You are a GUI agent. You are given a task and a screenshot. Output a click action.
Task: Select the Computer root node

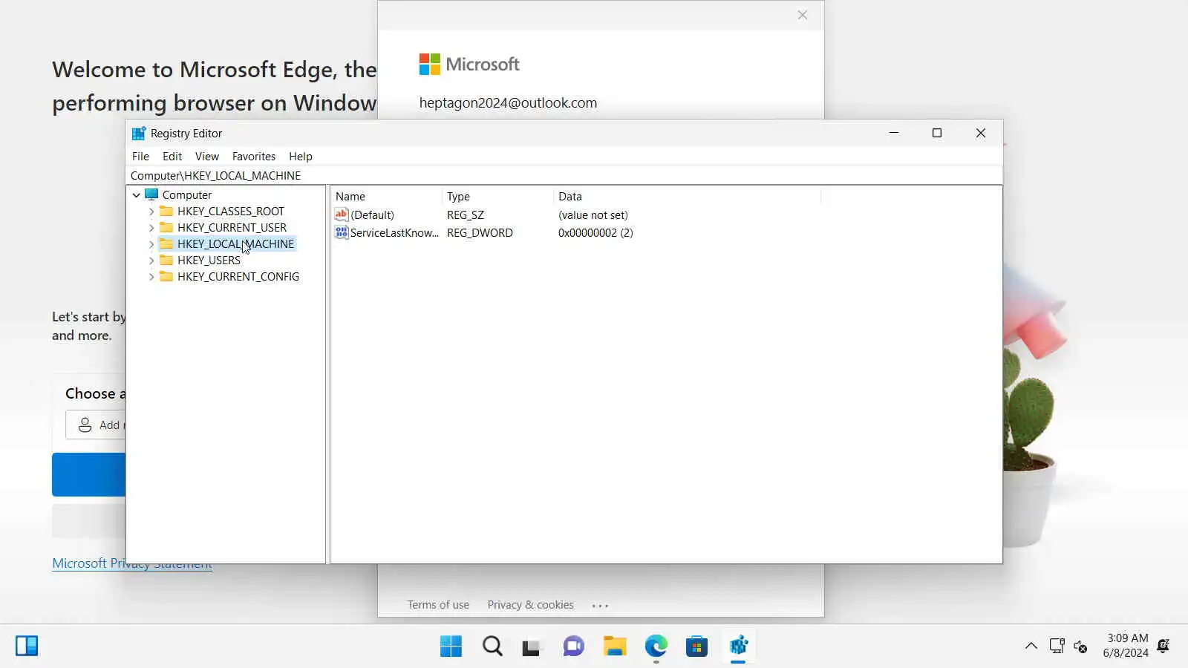click(187, 195)
